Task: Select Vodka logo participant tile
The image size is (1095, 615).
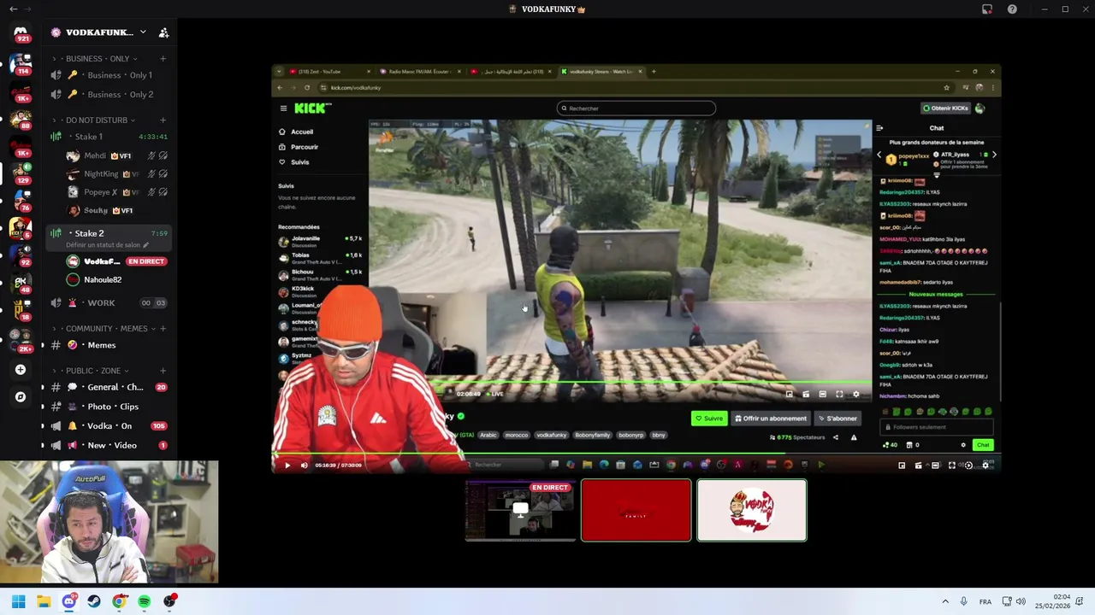Action: (x=752, y=511)
